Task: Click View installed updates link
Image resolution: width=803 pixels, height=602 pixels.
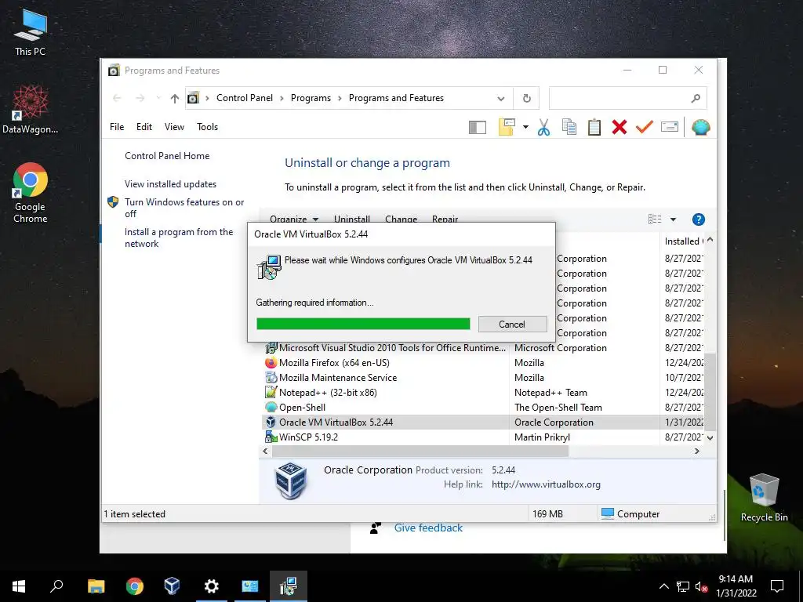Action: [x=170, y=183]
